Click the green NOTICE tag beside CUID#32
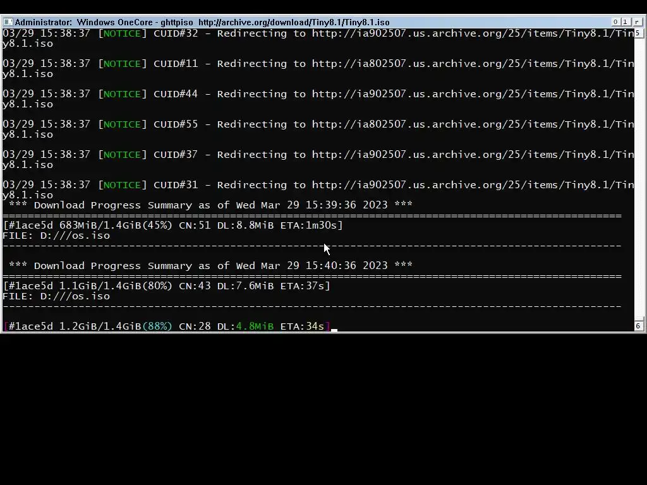647x485 pixels. tap(122, 33)
